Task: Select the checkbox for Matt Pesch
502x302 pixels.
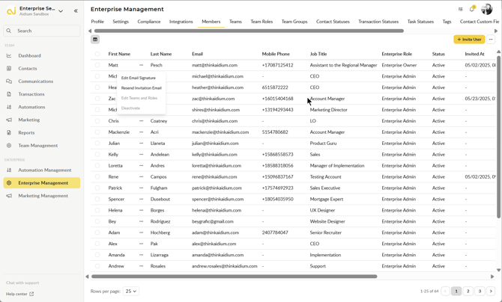Action: pyautogui.click(x=97, y=65)
